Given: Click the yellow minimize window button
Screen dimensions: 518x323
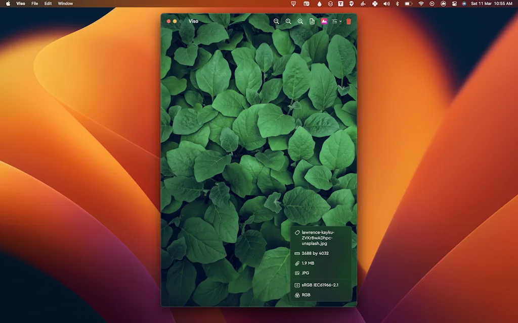Looking at the screenshot, I should pos(175,21).
